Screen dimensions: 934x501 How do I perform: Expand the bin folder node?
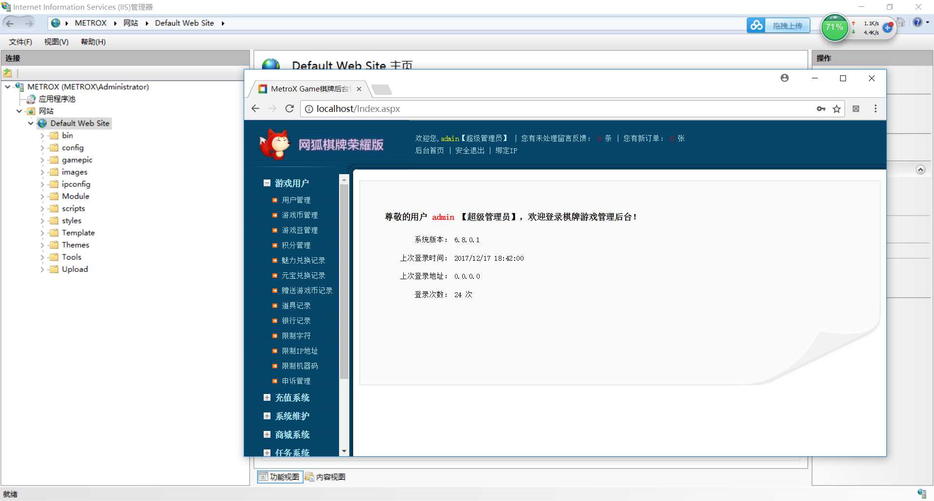(x=42, y=136)
